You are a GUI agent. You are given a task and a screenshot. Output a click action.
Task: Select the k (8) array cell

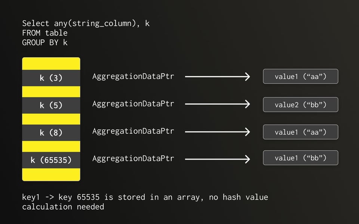51,133
